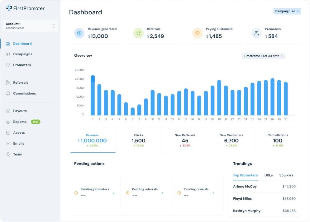Open Payouts from the sidebar

coord(20,111)
